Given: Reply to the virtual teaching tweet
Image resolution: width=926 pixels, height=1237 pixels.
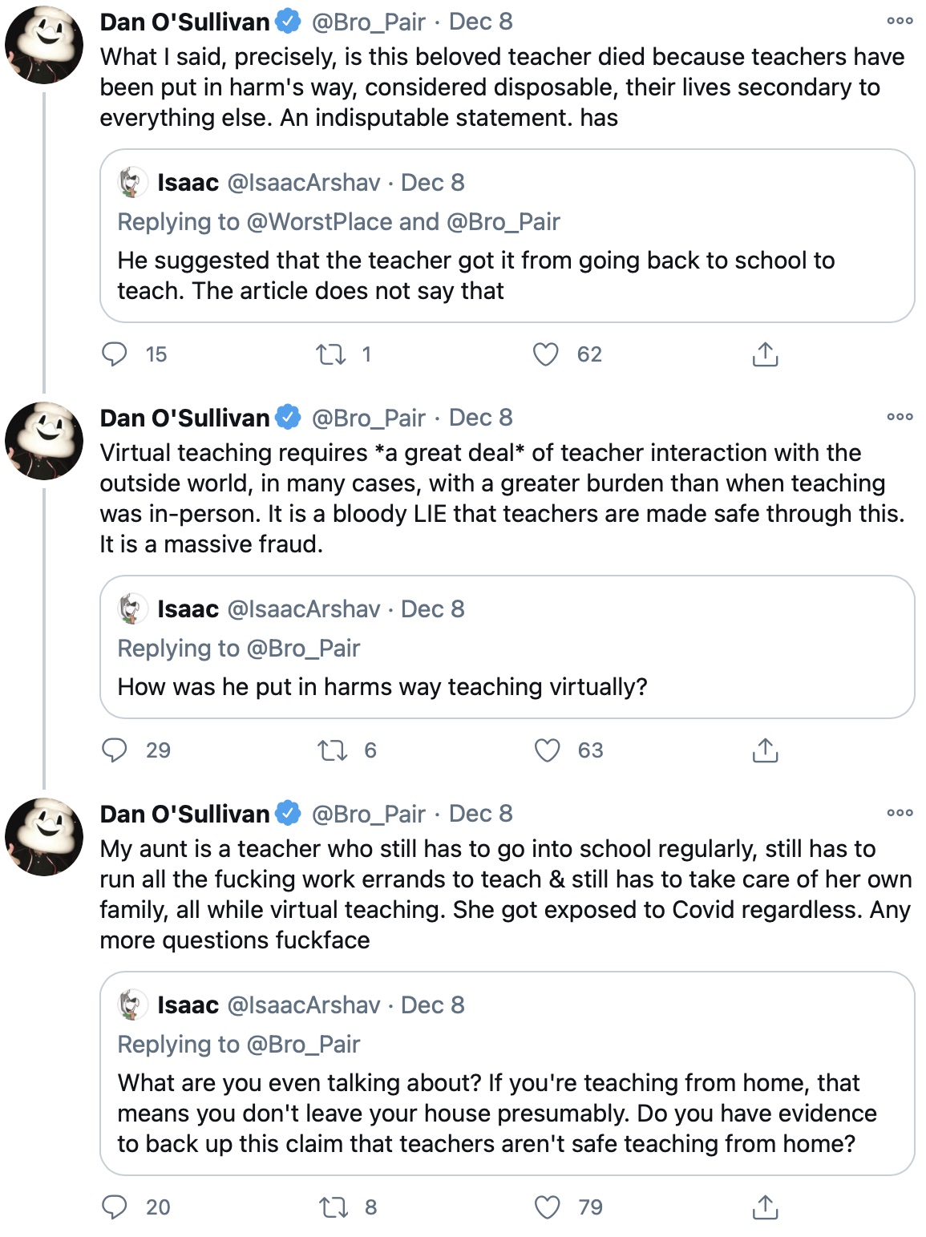Looking at the screenshot, I should 115,750.
